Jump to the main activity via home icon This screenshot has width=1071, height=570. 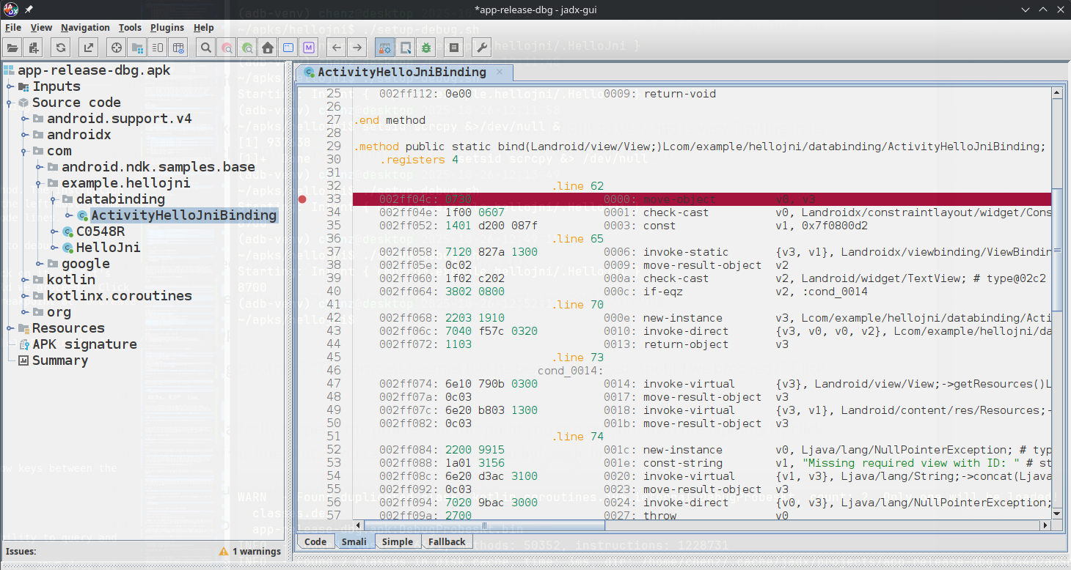268,47
